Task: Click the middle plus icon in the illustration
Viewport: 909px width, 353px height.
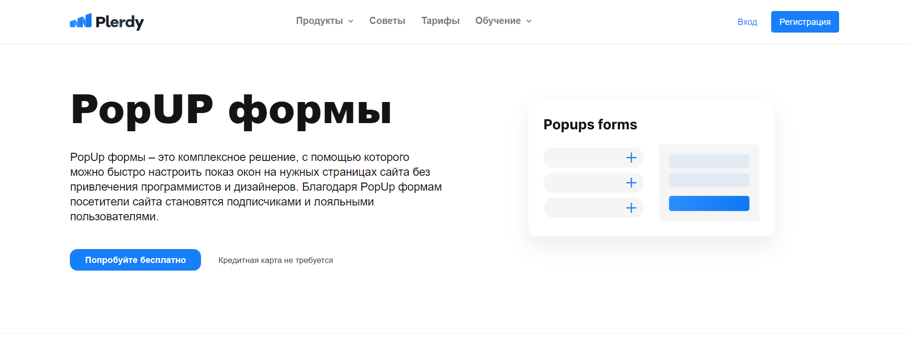Action: pos(631,182)
